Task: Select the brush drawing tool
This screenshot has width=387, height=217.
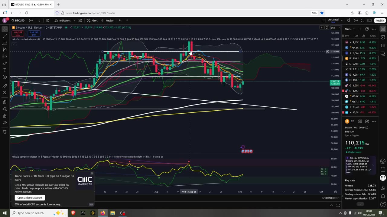Action: coord(5,63)
